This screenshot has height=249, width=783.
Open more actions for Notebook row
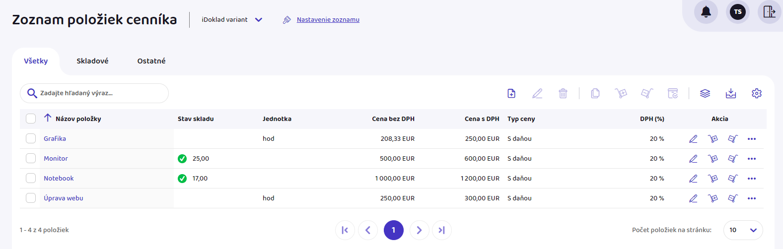point(751,179)
